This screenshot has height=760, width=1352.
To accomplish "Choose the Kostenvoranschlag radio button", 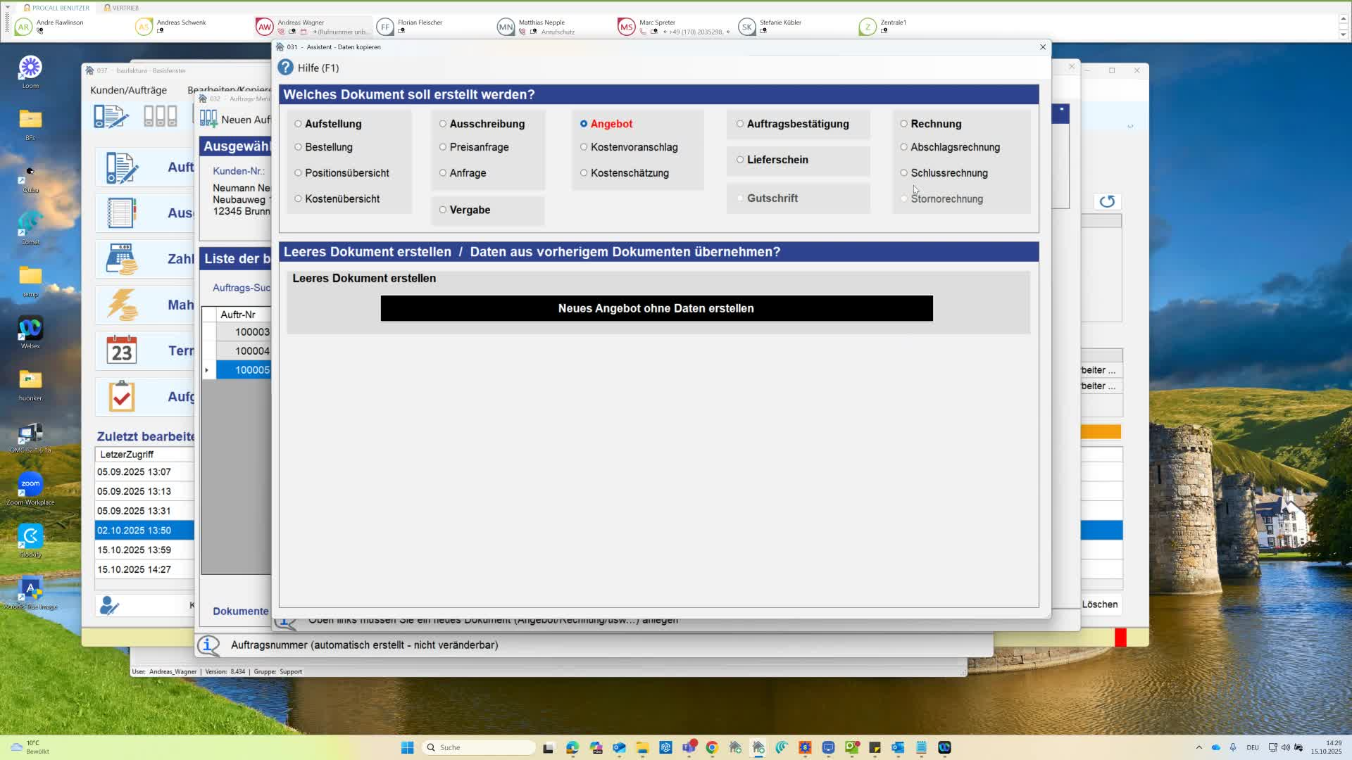I will point(584,147).
